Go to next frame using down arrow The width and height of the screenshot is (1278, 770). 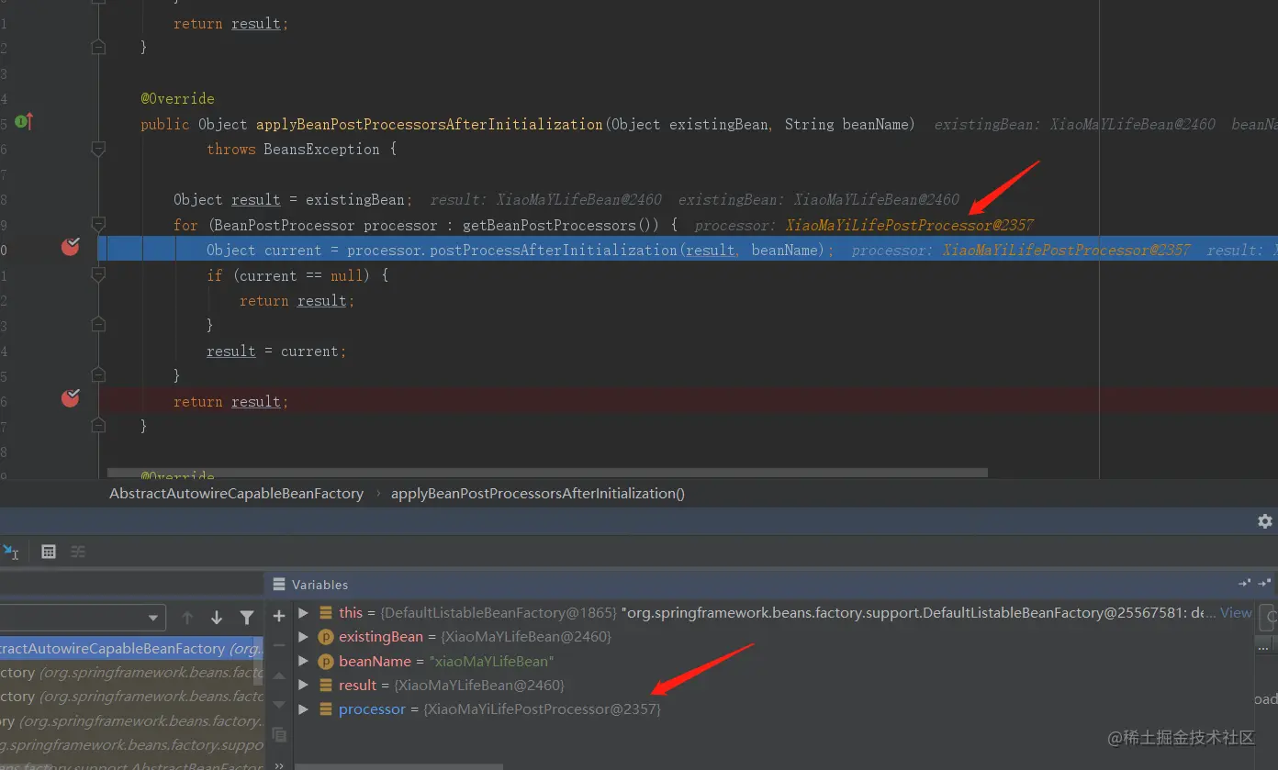coord(217,618)
